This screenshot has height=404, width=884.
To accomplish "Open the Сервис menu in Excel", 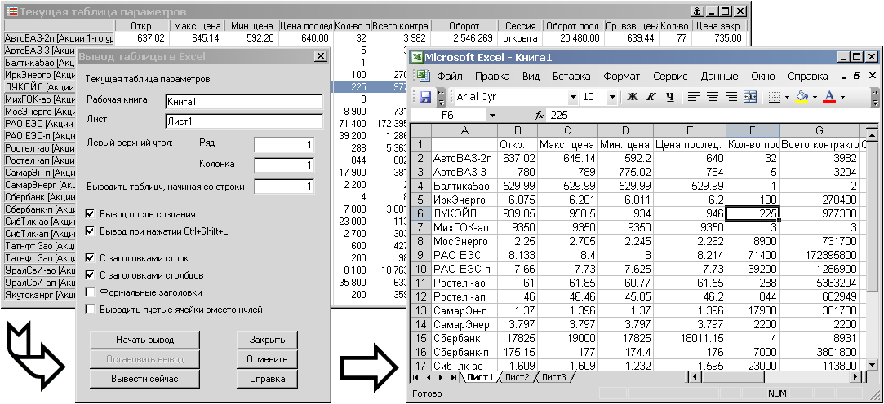I will pos(670,77).
